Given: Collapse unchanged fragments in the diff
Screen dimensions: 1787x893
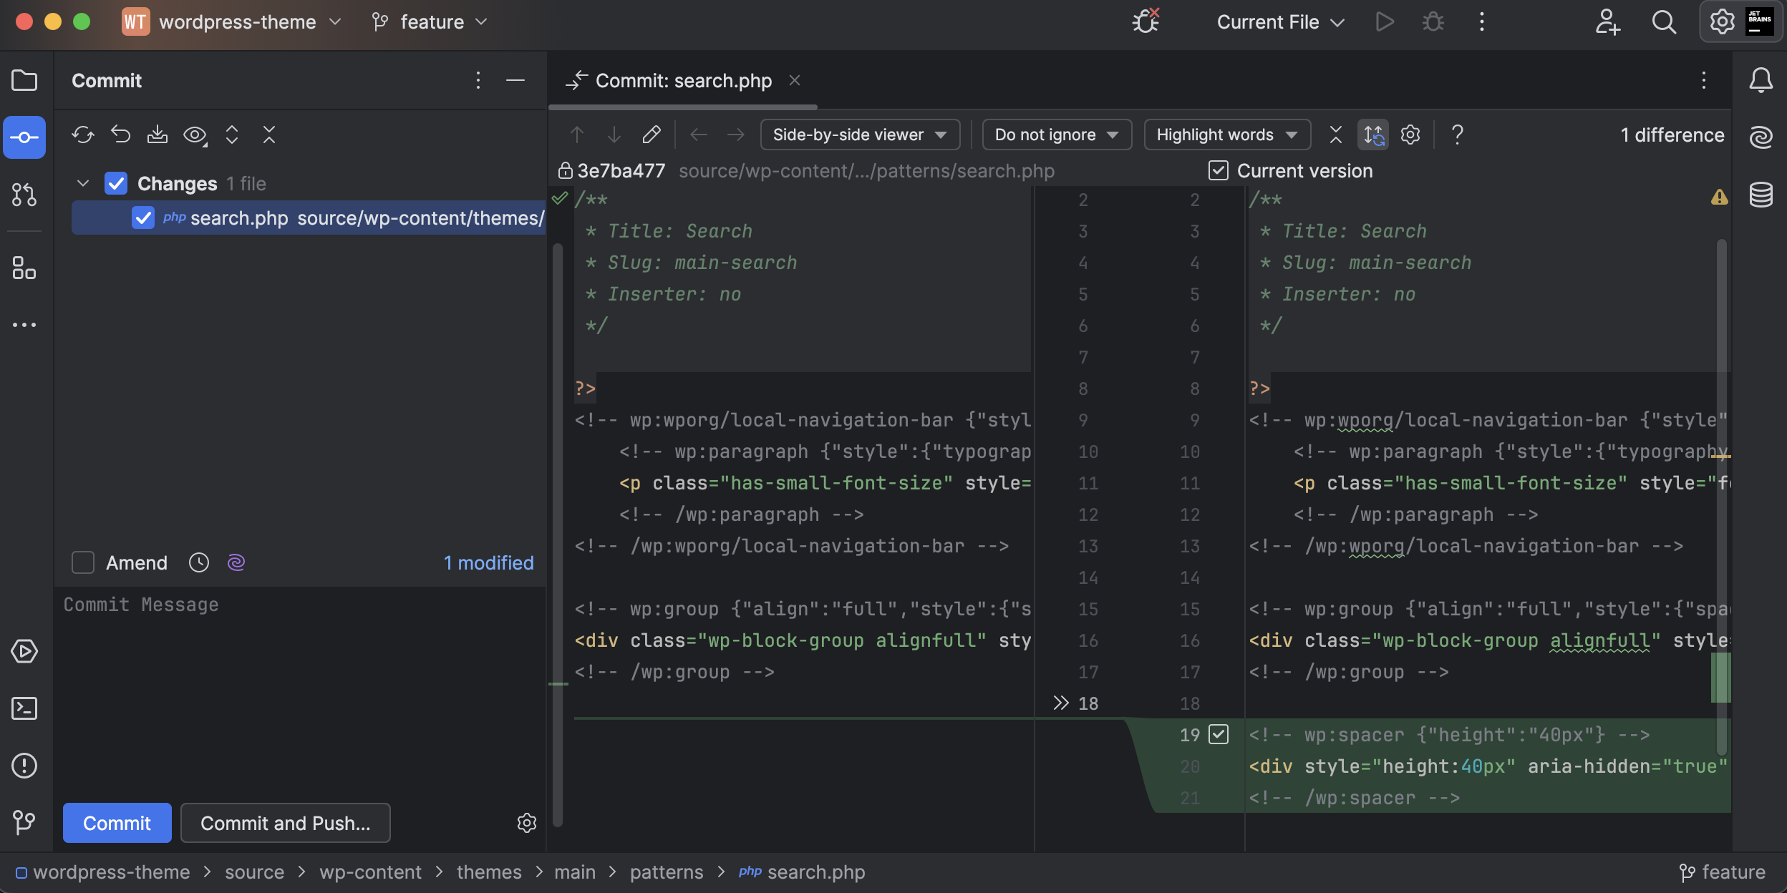Looking at the screenshot, I should pyautogui.click(x=1335, y=135).
